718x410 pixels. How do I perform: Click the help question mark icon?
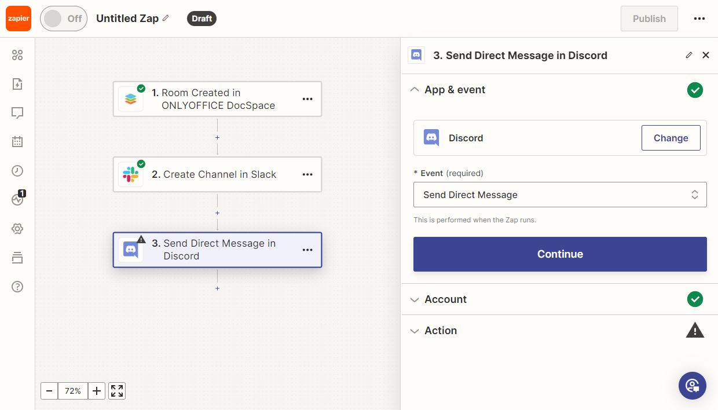click(17, 287)
